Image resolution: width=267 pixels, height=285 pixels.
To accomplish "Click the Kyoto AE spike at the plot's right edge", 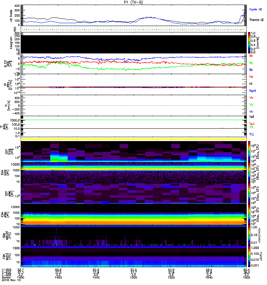I will click(x=243, y=15).
